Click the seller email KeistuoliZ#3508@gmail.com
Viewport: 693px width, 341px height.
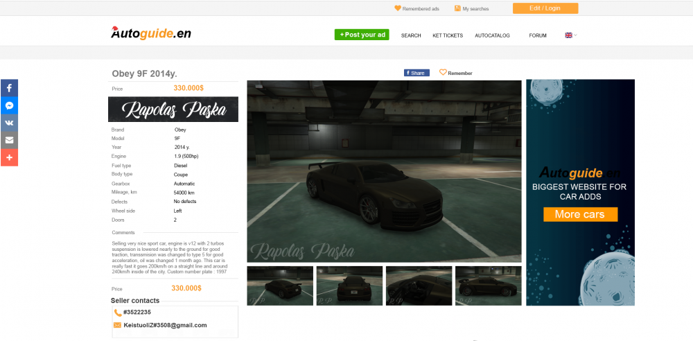[x=166, y=325]
